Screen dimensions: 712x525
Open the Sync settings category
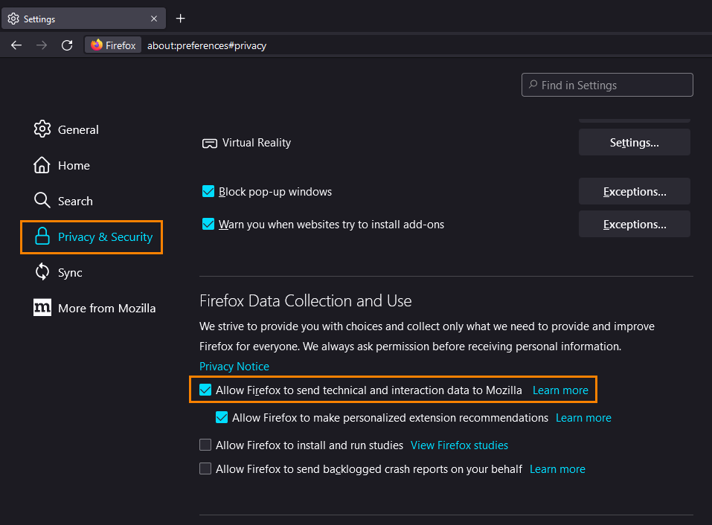click(58, 272)
